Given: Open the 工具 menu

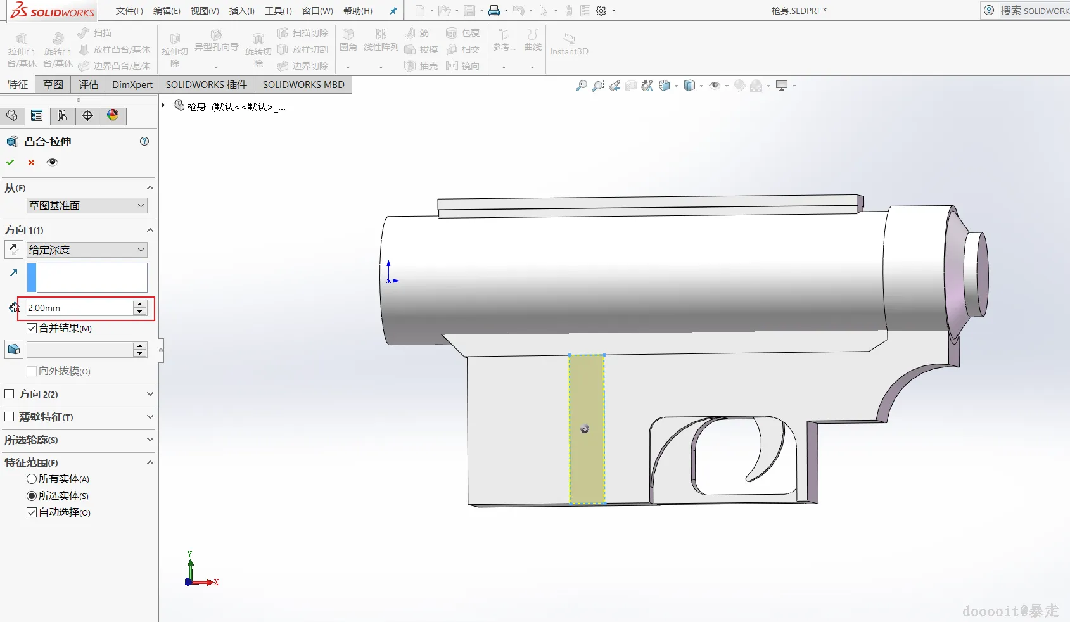Looking at the screenshot, I should (x=278, y=11).
